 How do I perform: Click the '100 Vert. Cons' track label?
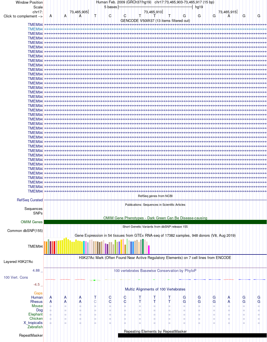tap(16, 278)
